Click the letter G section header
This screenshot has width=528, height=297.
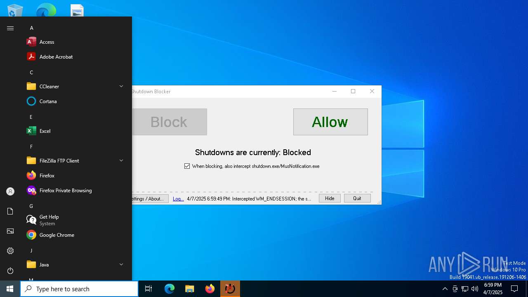coord(31,206)
